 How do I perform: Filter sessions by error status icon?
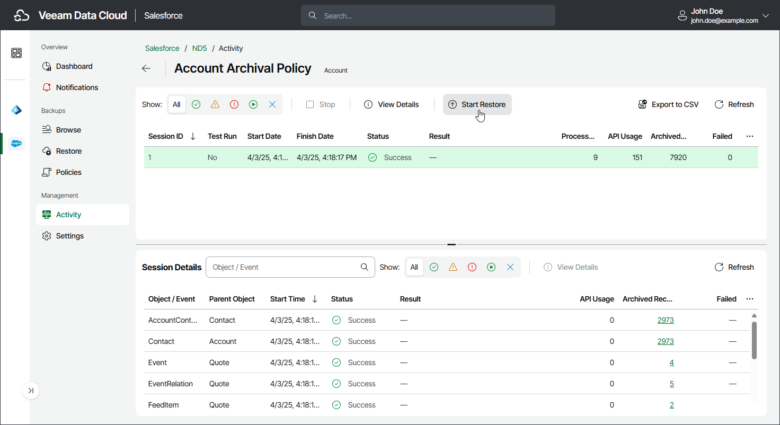(x=234, y=104)
